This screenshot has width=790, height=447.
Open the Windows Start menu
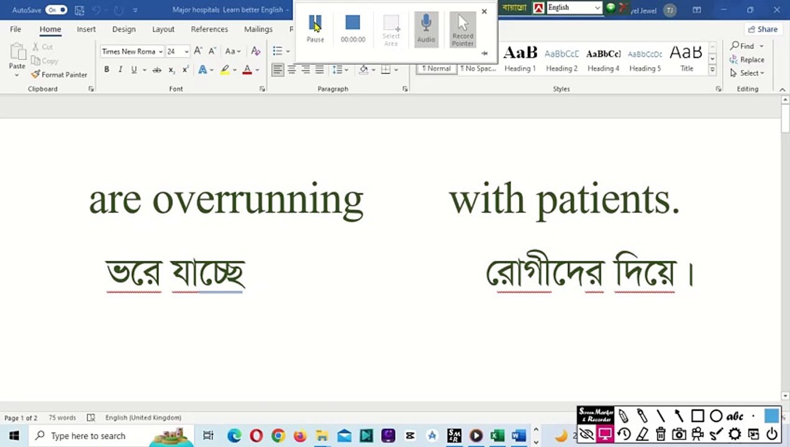click(14, 436)
